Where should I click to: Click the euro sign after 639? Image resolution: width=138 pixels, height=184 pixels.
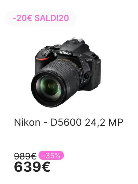[45, 167]
